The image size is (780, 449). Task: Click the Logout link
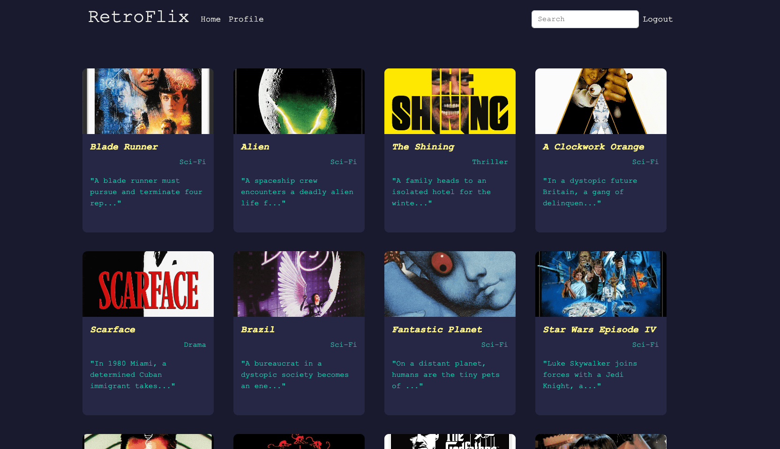658,19
